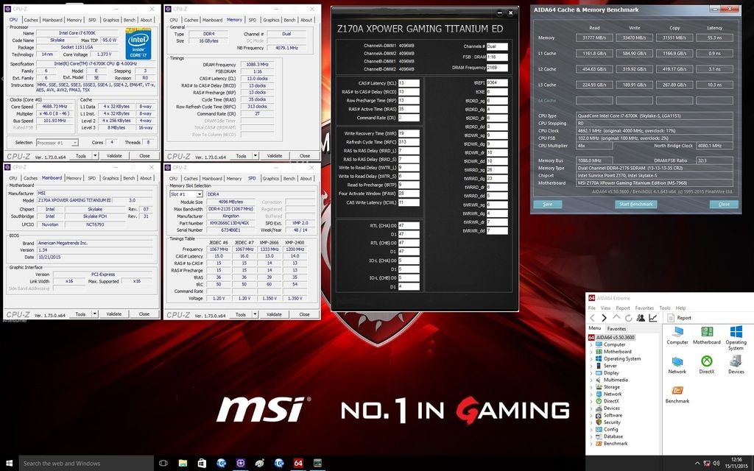Viewport: 754px width, 471px height.
Task: Click the Search the web and Windows box
Action: coord(85,464)
